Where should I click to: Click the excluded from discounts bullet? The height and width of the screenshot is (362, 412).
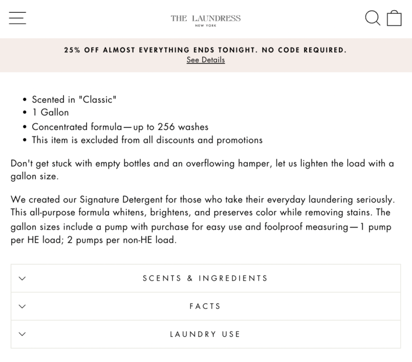(x=147, y=140)
